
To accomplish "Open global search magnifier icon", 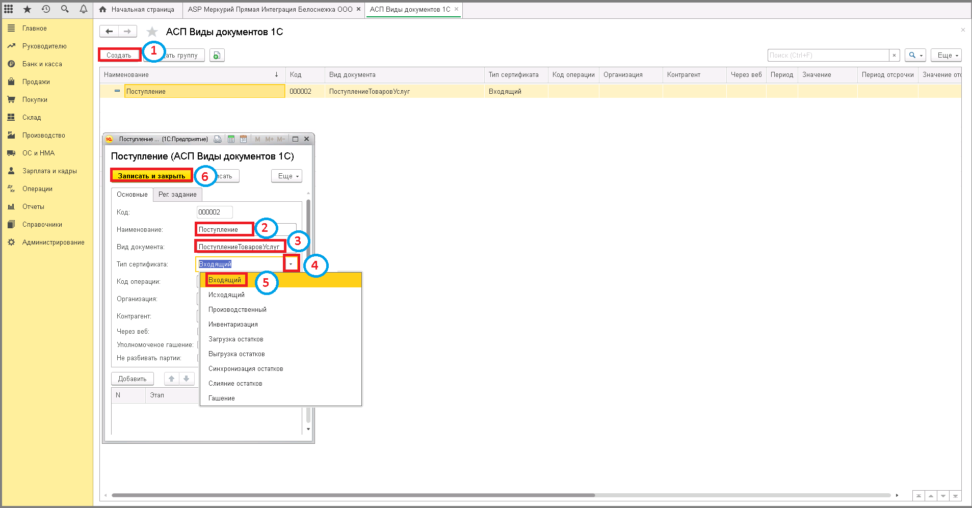I will [65, 9].
